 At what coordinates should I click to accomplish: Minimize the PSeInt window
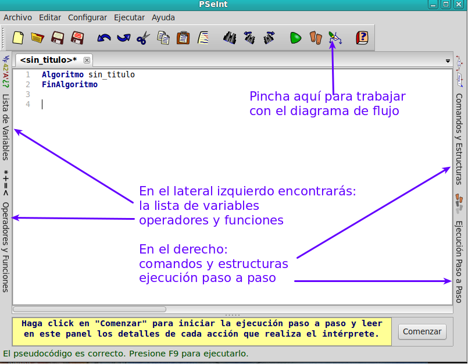pos(433,5)
